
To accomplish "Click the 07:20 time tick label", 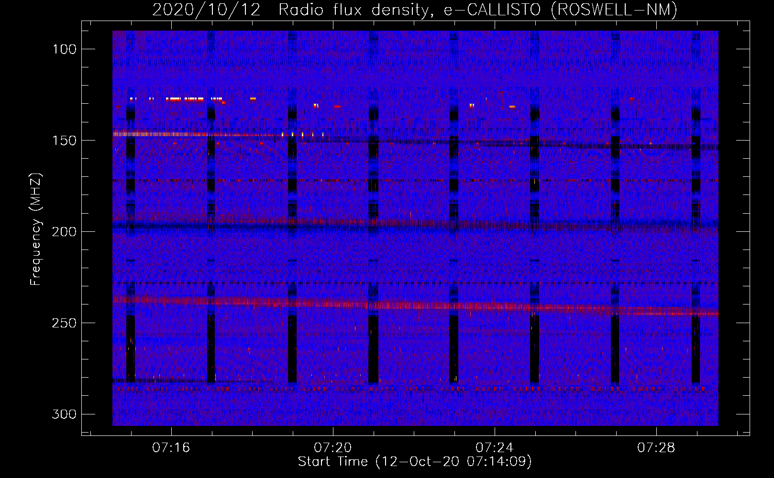I will coord(332,448).
